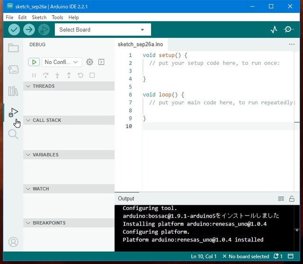Click the debug Step Out icon
This screenshot has height=264, width=303.
click(x=69, y=75)
